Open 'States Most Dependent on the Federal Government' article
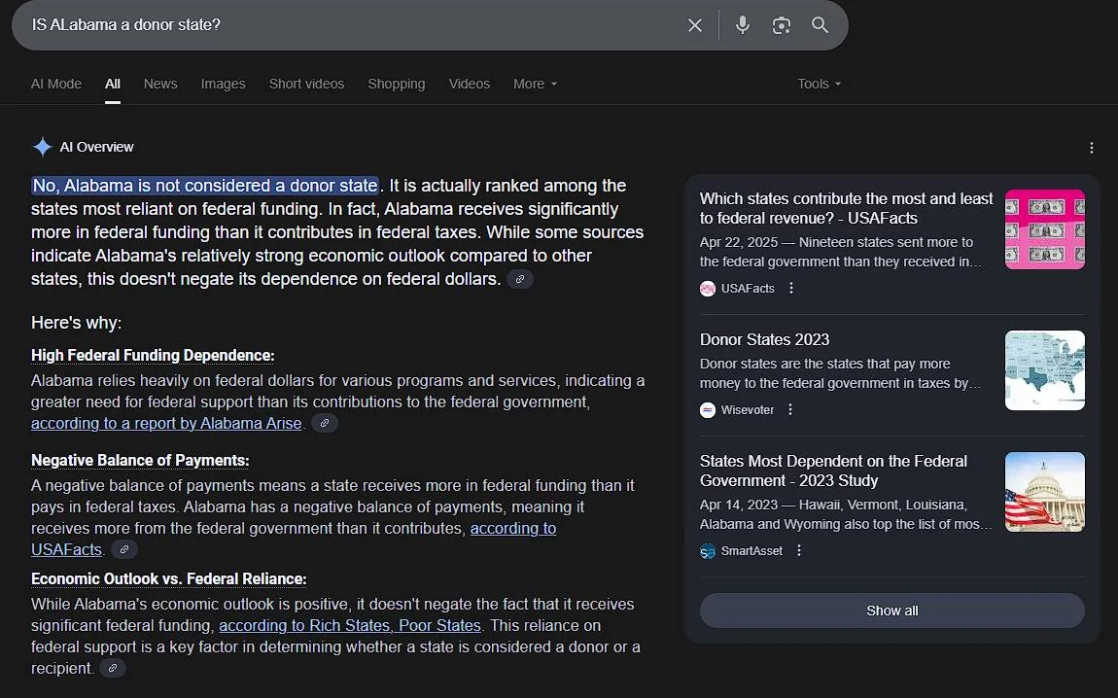This screenshot has height=698, width=1118. [x=833, y=471]
